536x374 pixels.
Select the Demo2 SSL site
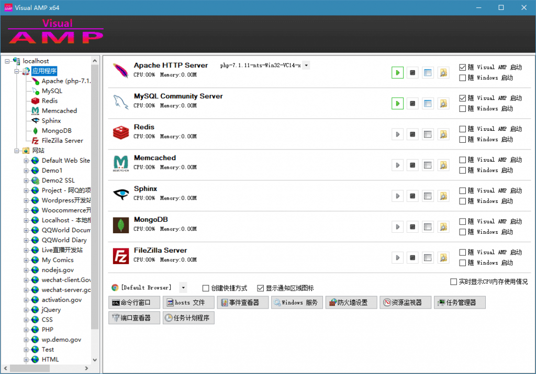click(58, 180)
